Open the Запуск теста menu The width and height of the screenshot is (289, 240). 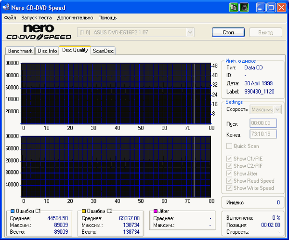(36, 18)
